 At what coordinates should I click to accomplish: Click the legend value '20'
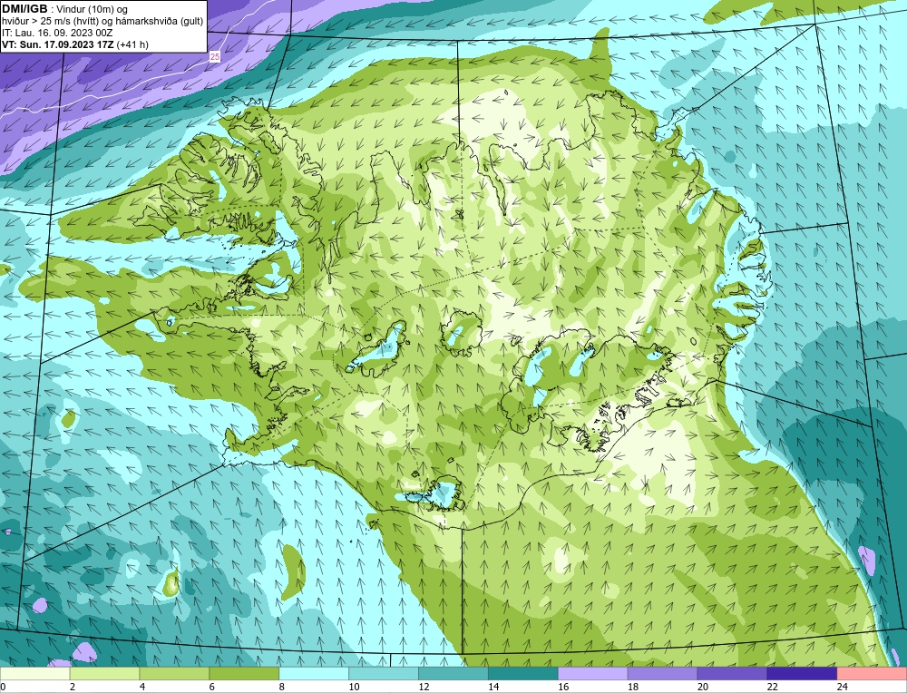click(703, 687)
